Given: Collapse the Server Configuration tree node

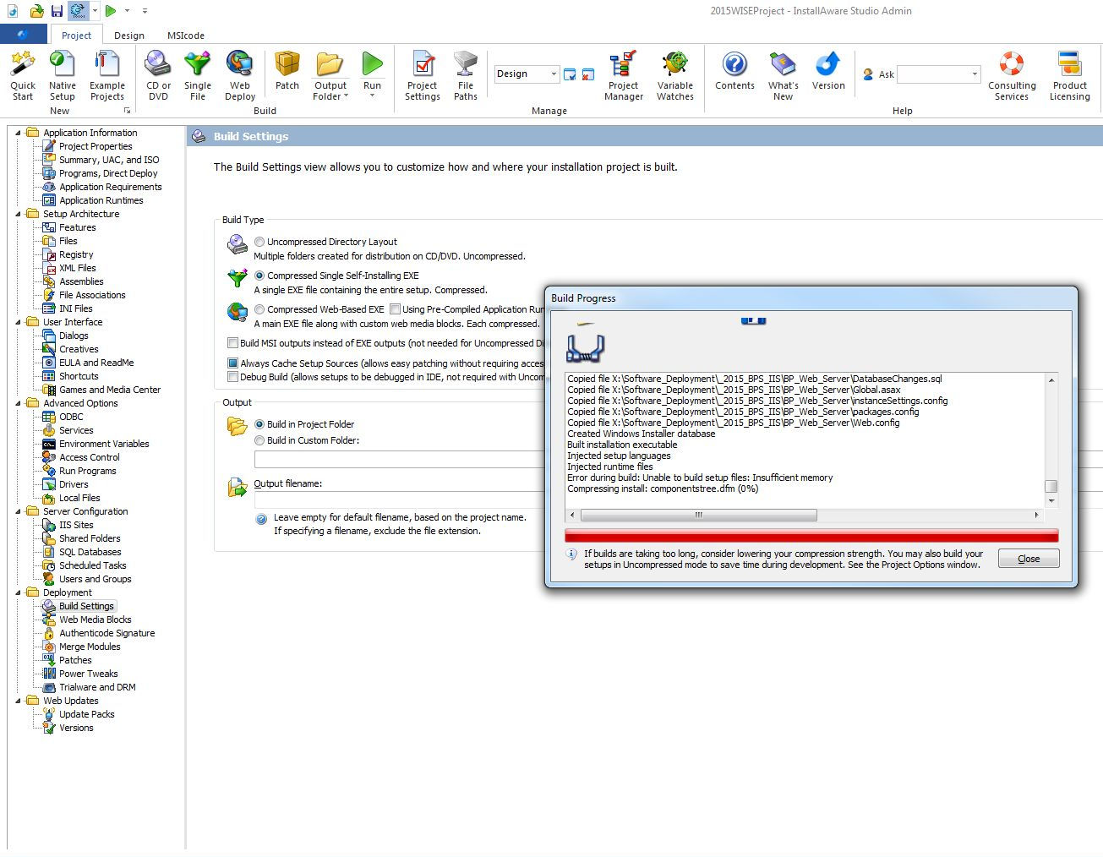Looking at the screenshot, I should pyautogui.click(x=19, y=511).
